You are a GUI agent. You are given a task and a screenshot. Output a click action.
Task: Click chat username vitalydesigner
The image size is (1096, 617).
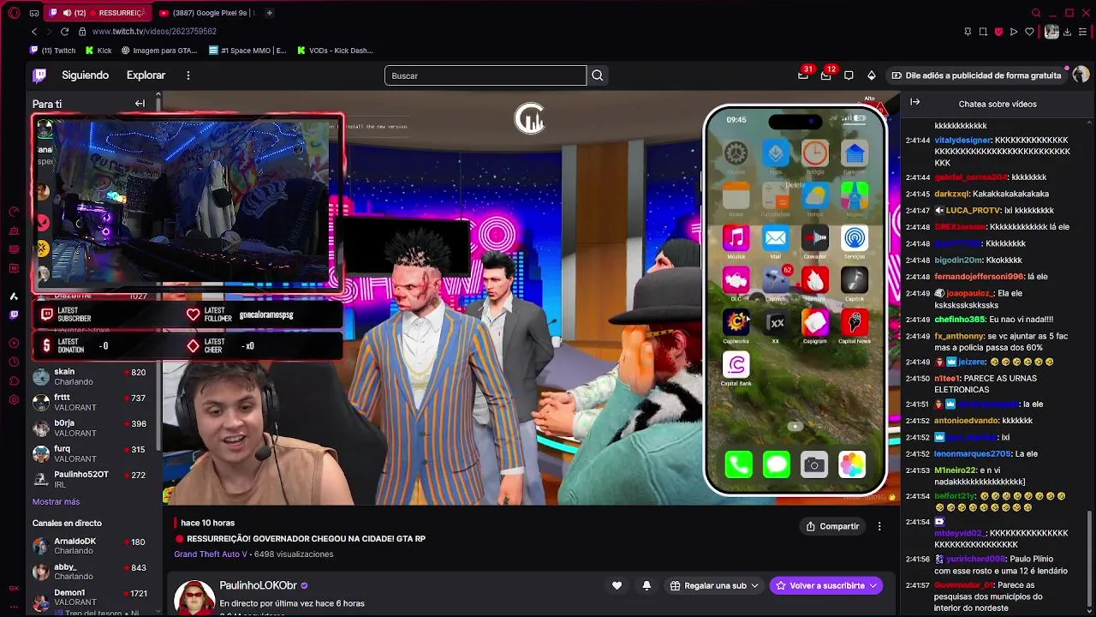962,140
